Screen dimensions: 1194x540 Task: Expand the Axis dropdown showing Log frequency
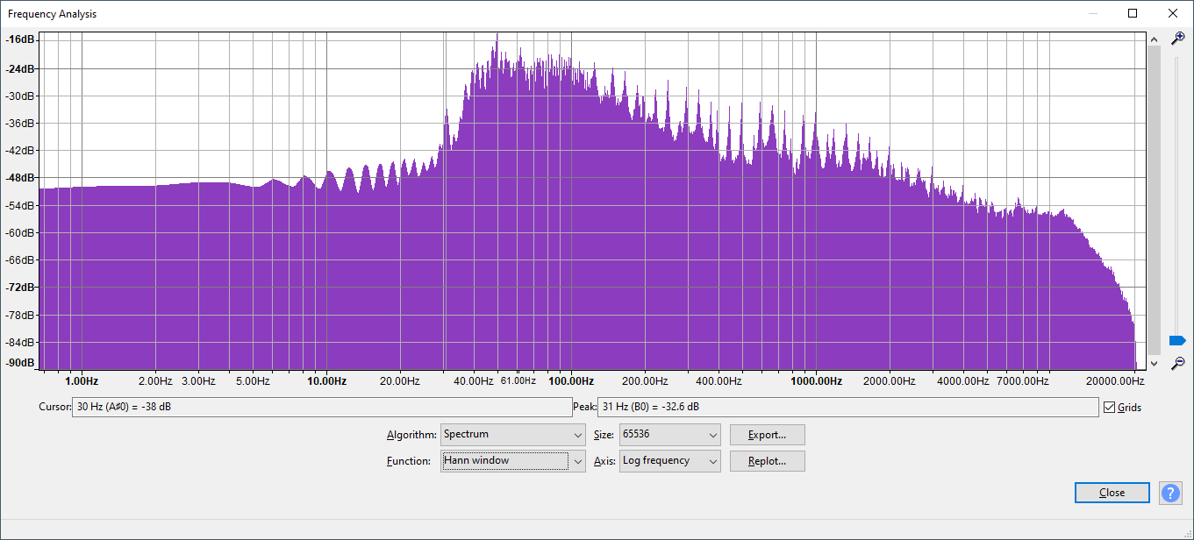(669, 461)
